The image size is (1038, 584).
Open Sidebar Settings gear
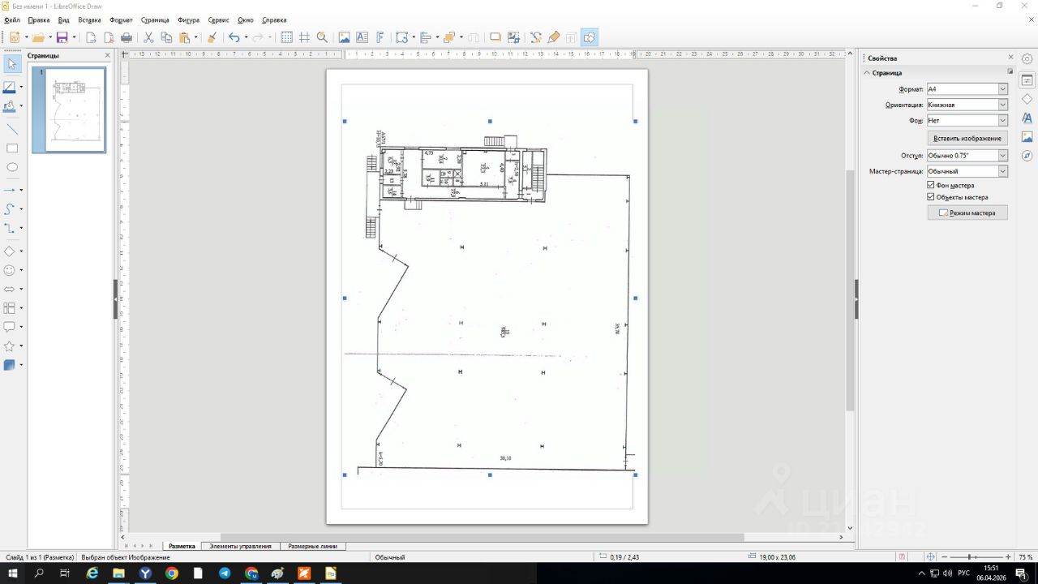(x=1027, y=58)
